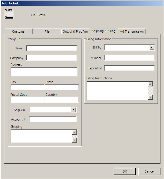Image resolution: width=164 pixels, height=179 pixels.
Task: Switch to the Customer tab
Action: [19, 31]
